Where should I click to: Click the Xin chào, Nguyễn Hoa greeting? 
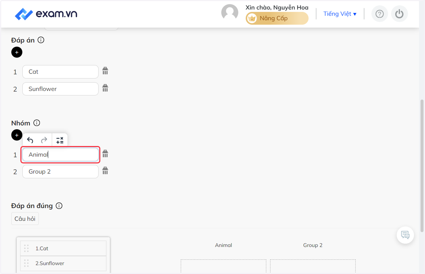pyautogui.click(x=277, y=7)
